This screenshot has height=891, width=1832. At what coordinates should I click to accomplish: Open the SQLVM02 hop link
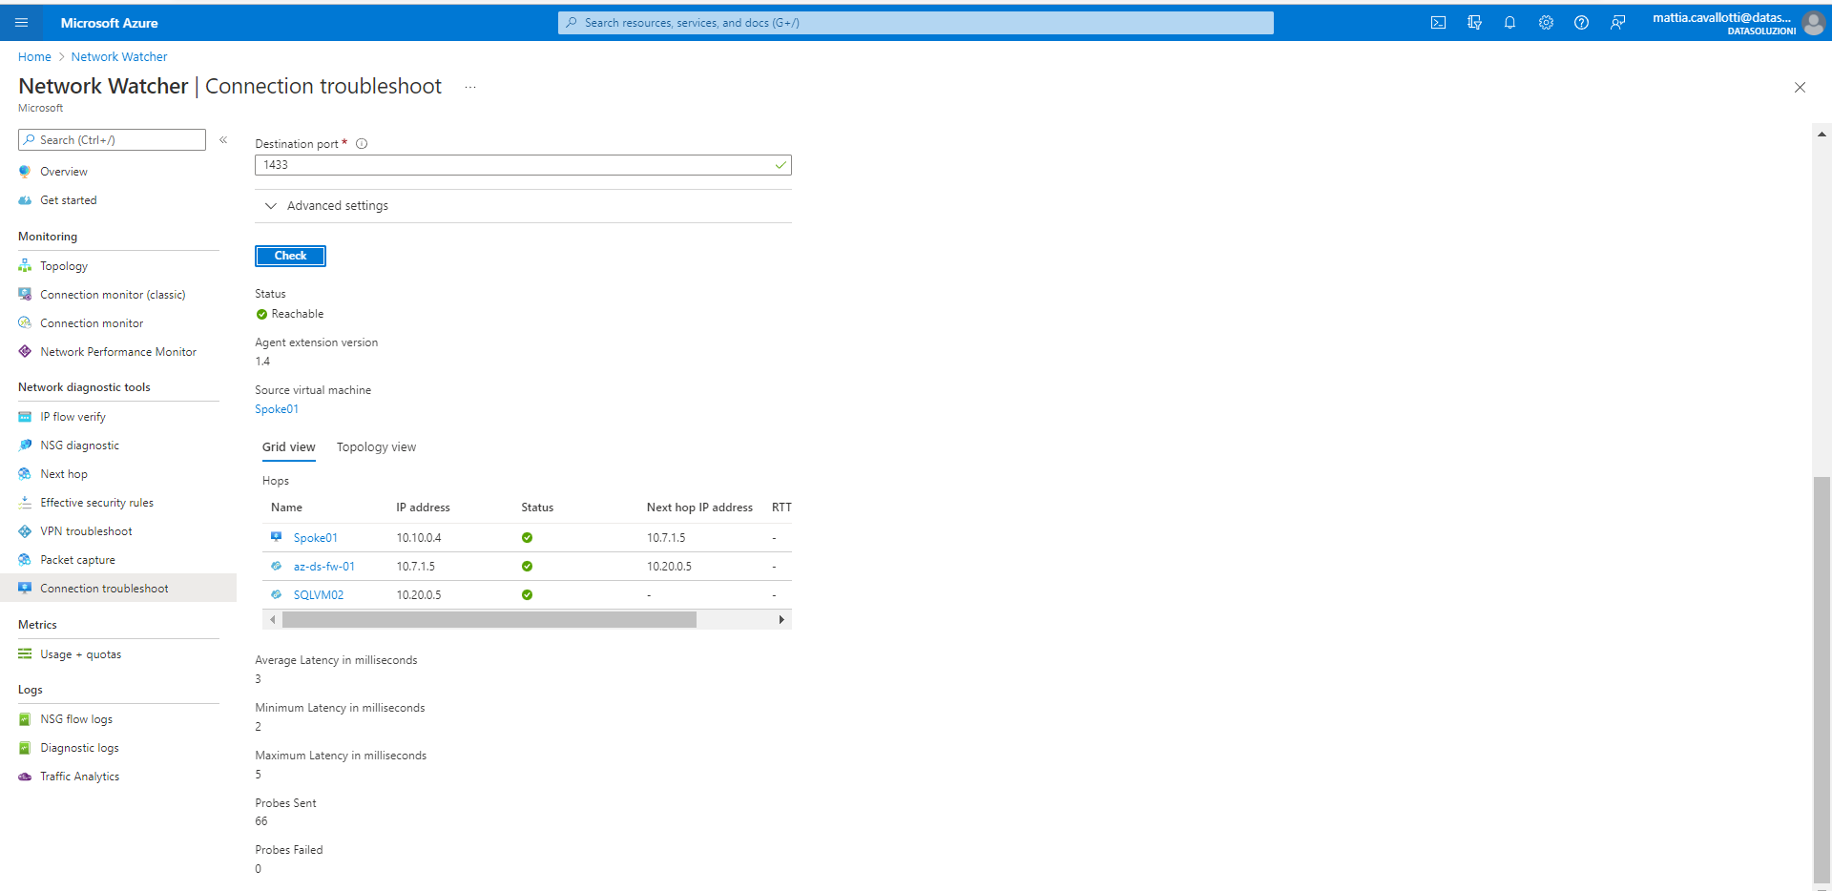tap(320, 594)
